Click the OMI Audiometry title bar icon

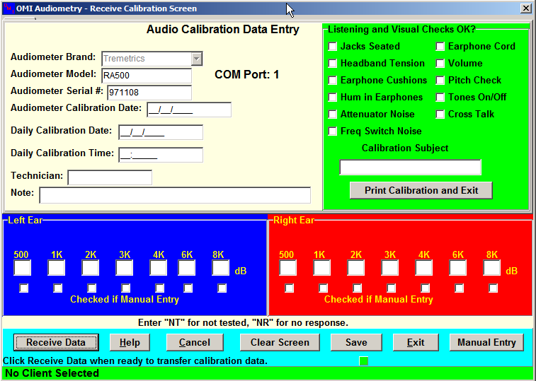(x=8, y=8)
